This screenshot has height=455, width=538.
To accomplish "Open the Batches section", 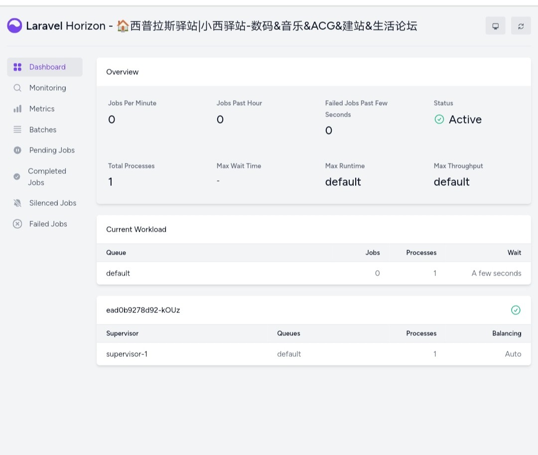I will [x=45, y=130].
